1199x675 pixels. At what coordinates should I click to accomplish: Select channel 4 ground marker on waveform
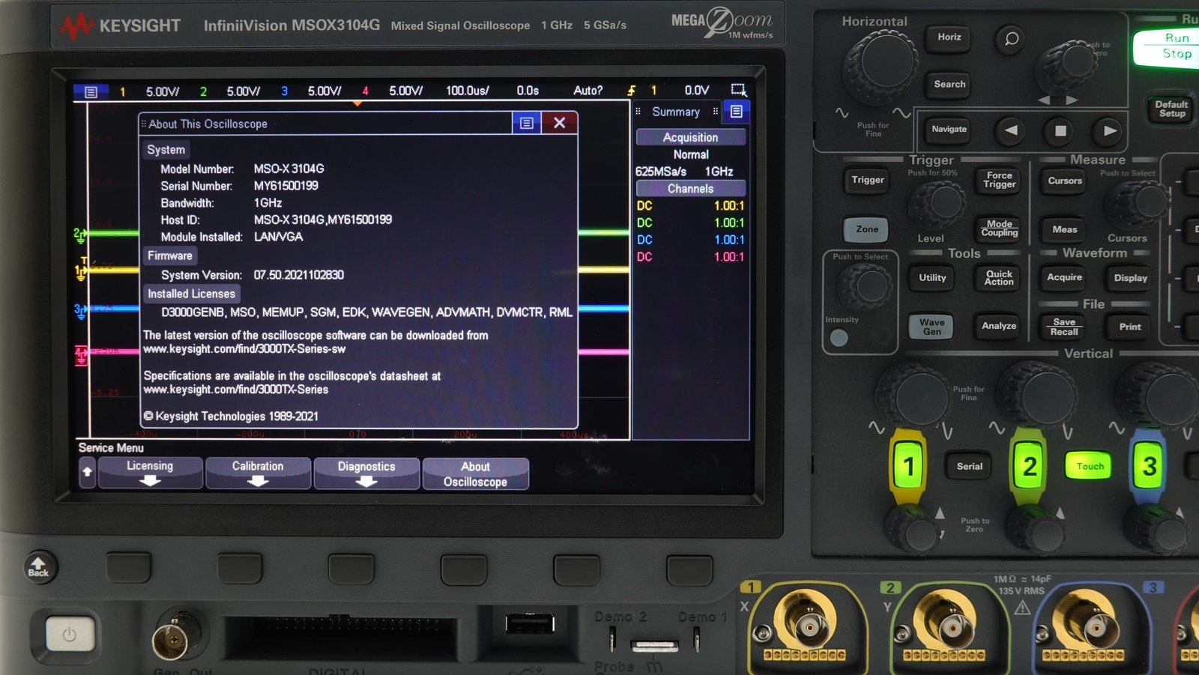coord(81,355)
